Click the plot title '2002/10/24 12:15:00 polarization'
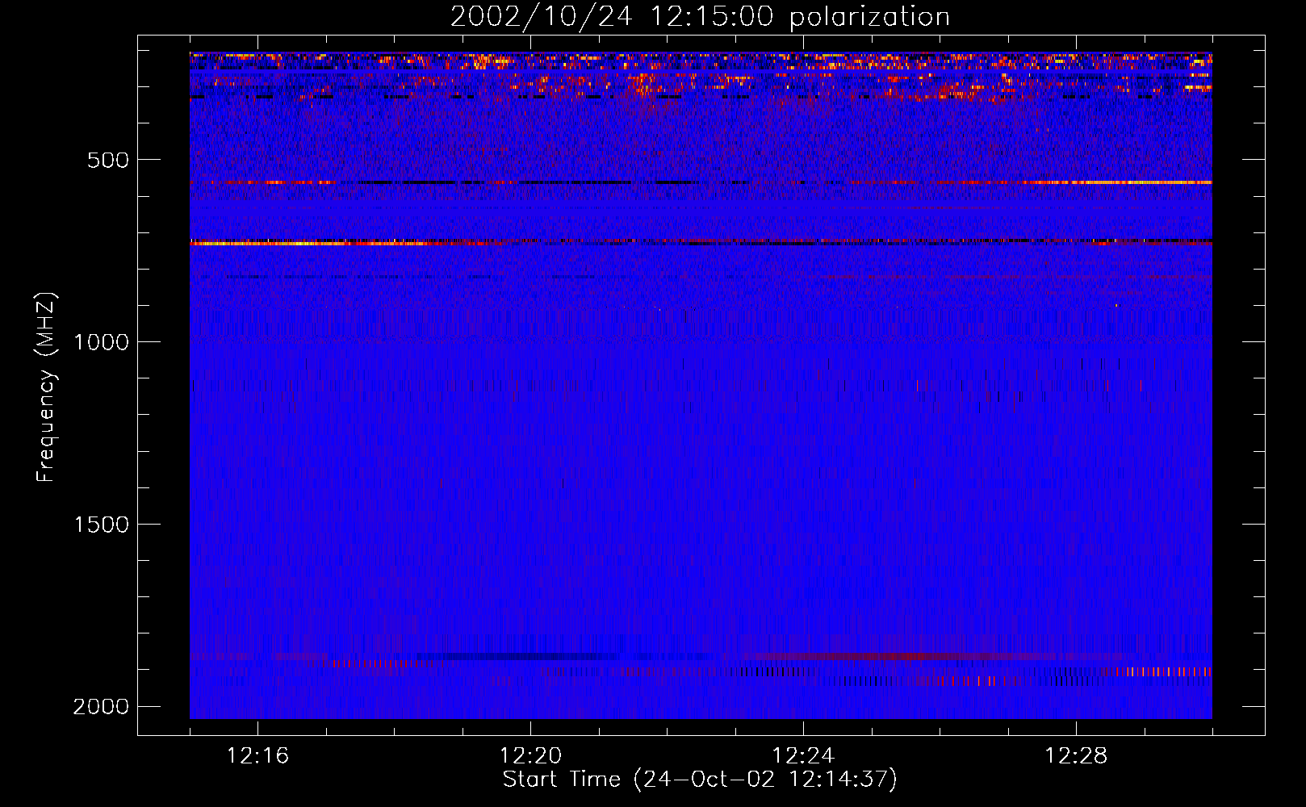 point(700,17)
